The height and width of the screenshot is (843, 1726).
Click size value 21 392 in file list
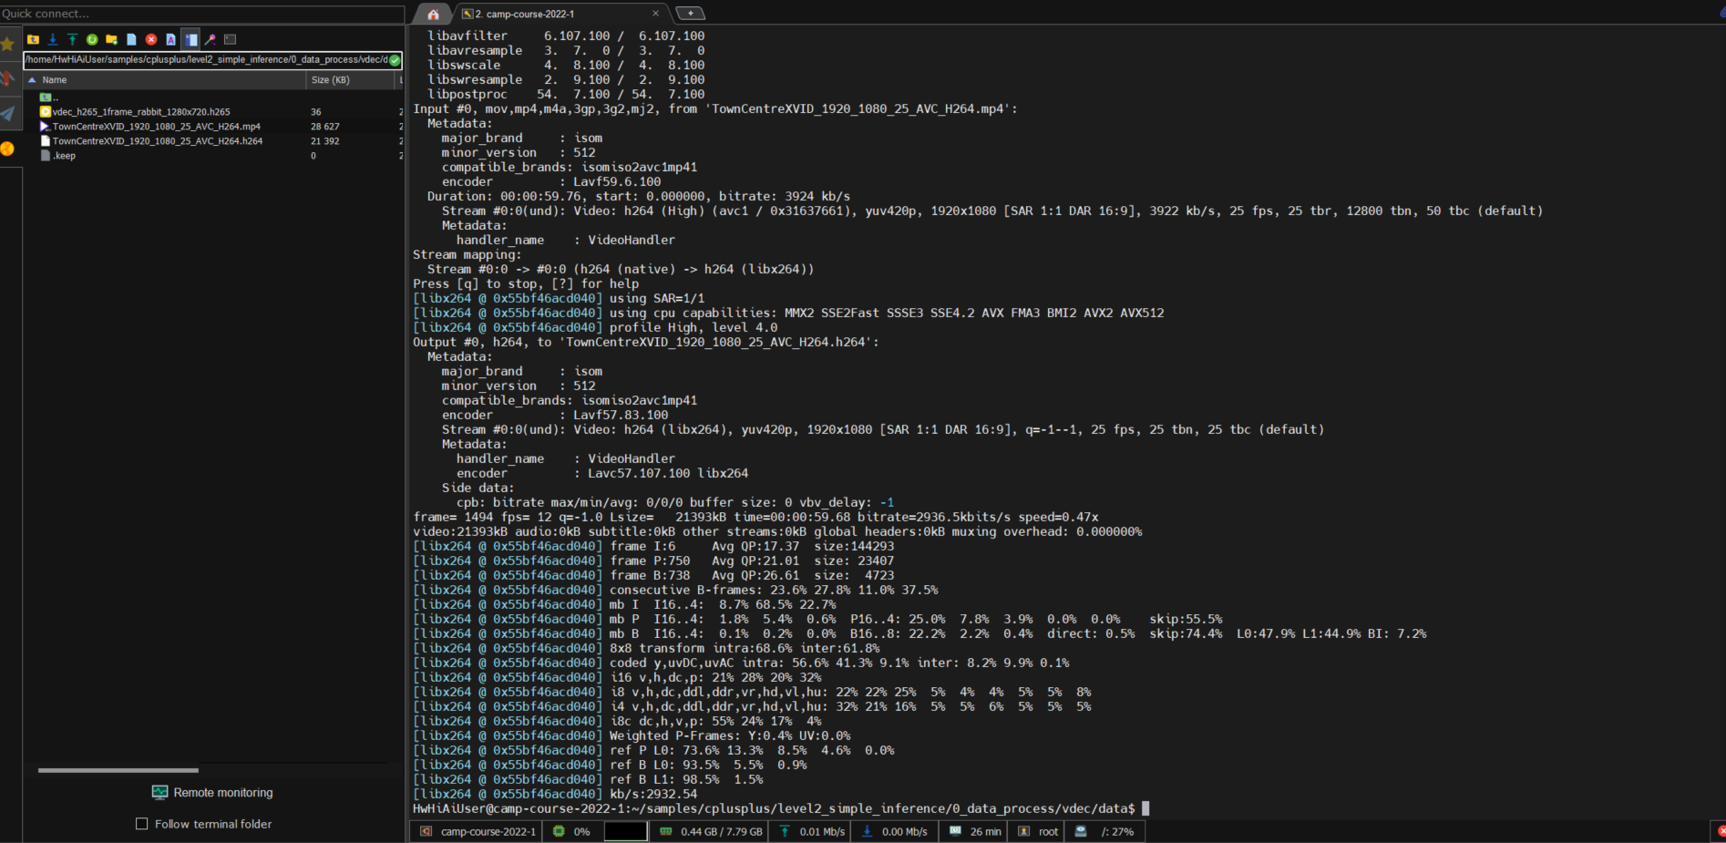coord(324,141)
